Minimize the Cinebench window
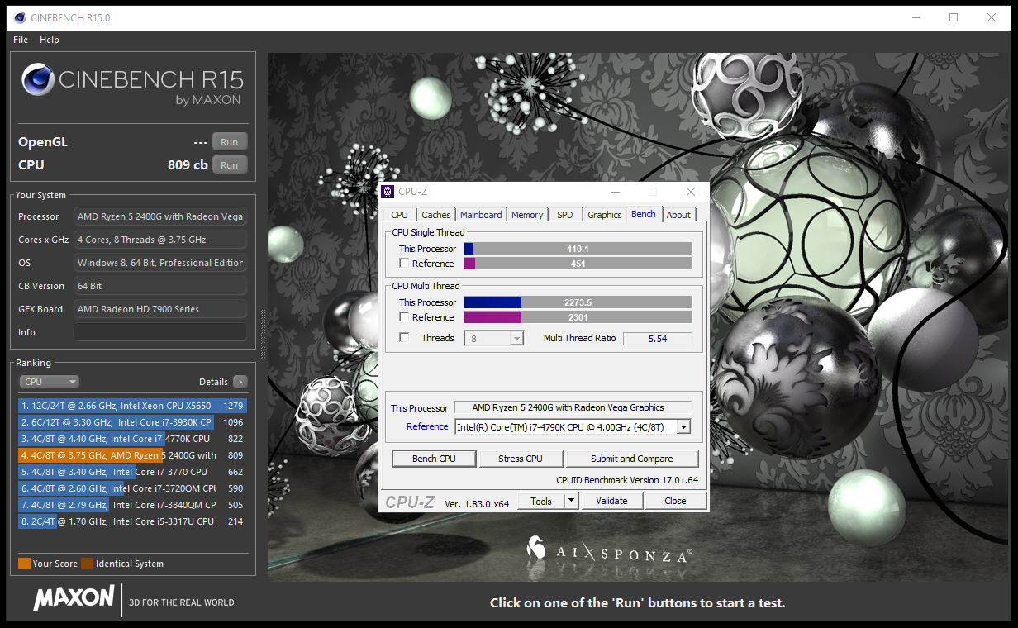 click(916, 17)
